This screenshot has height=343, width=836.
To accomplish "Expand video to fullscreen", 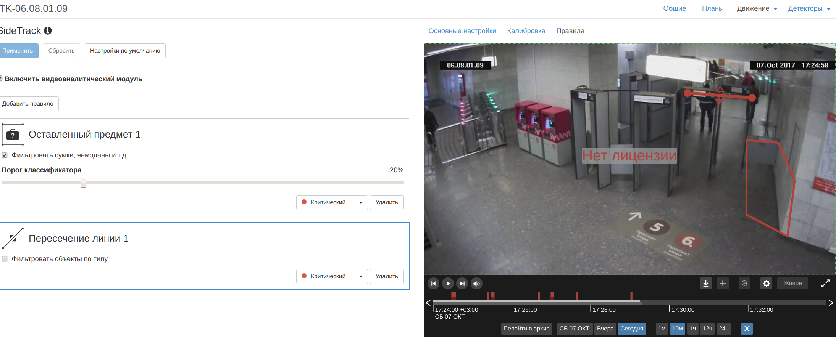I will point(825,284).
